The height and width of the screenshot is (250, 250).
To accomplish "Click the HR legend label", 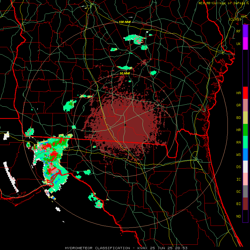I will pos(239,130).
